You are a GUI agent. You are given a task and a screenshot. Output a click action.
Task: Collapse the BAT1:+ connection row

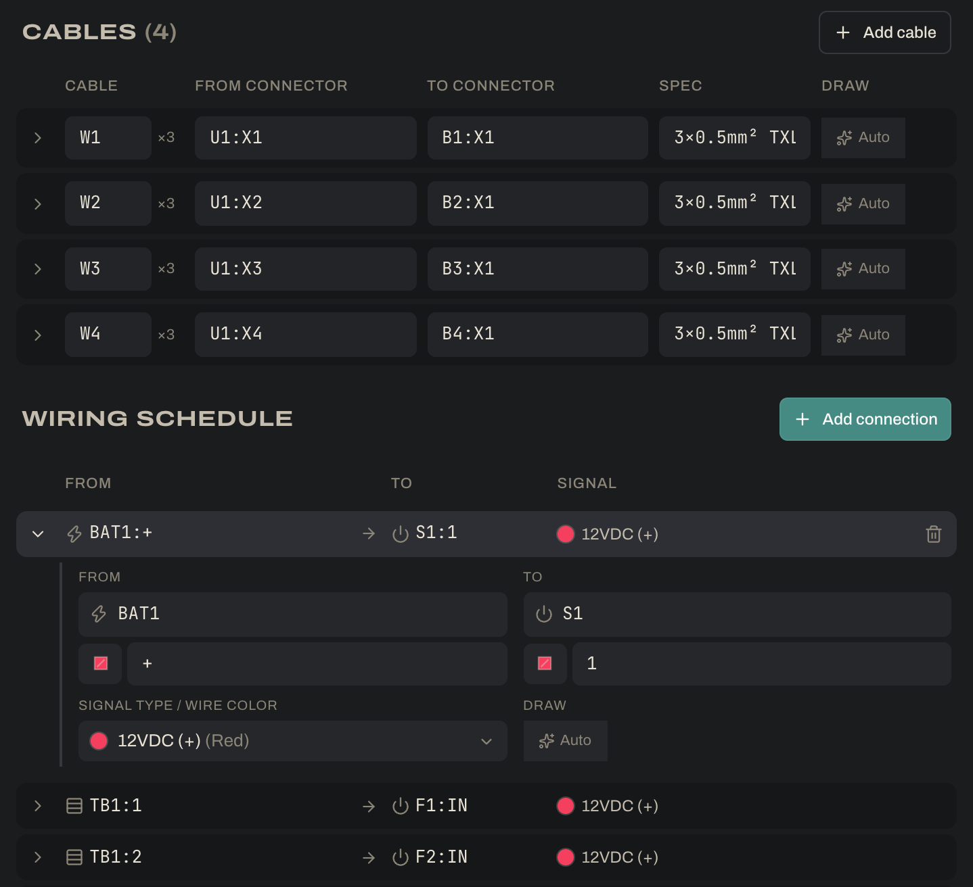pos(38,534)
